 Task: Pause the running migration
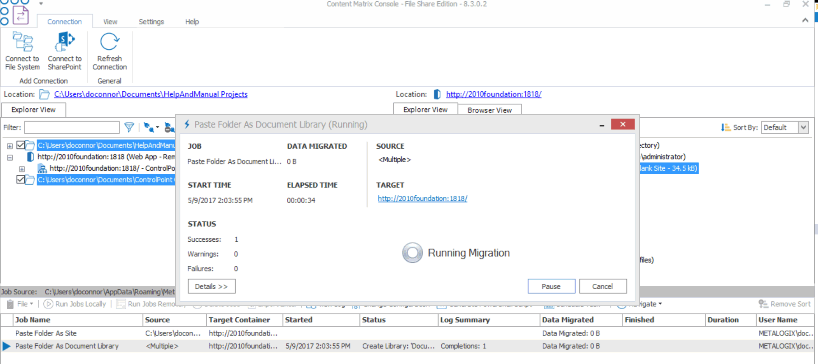click(551, 286)
